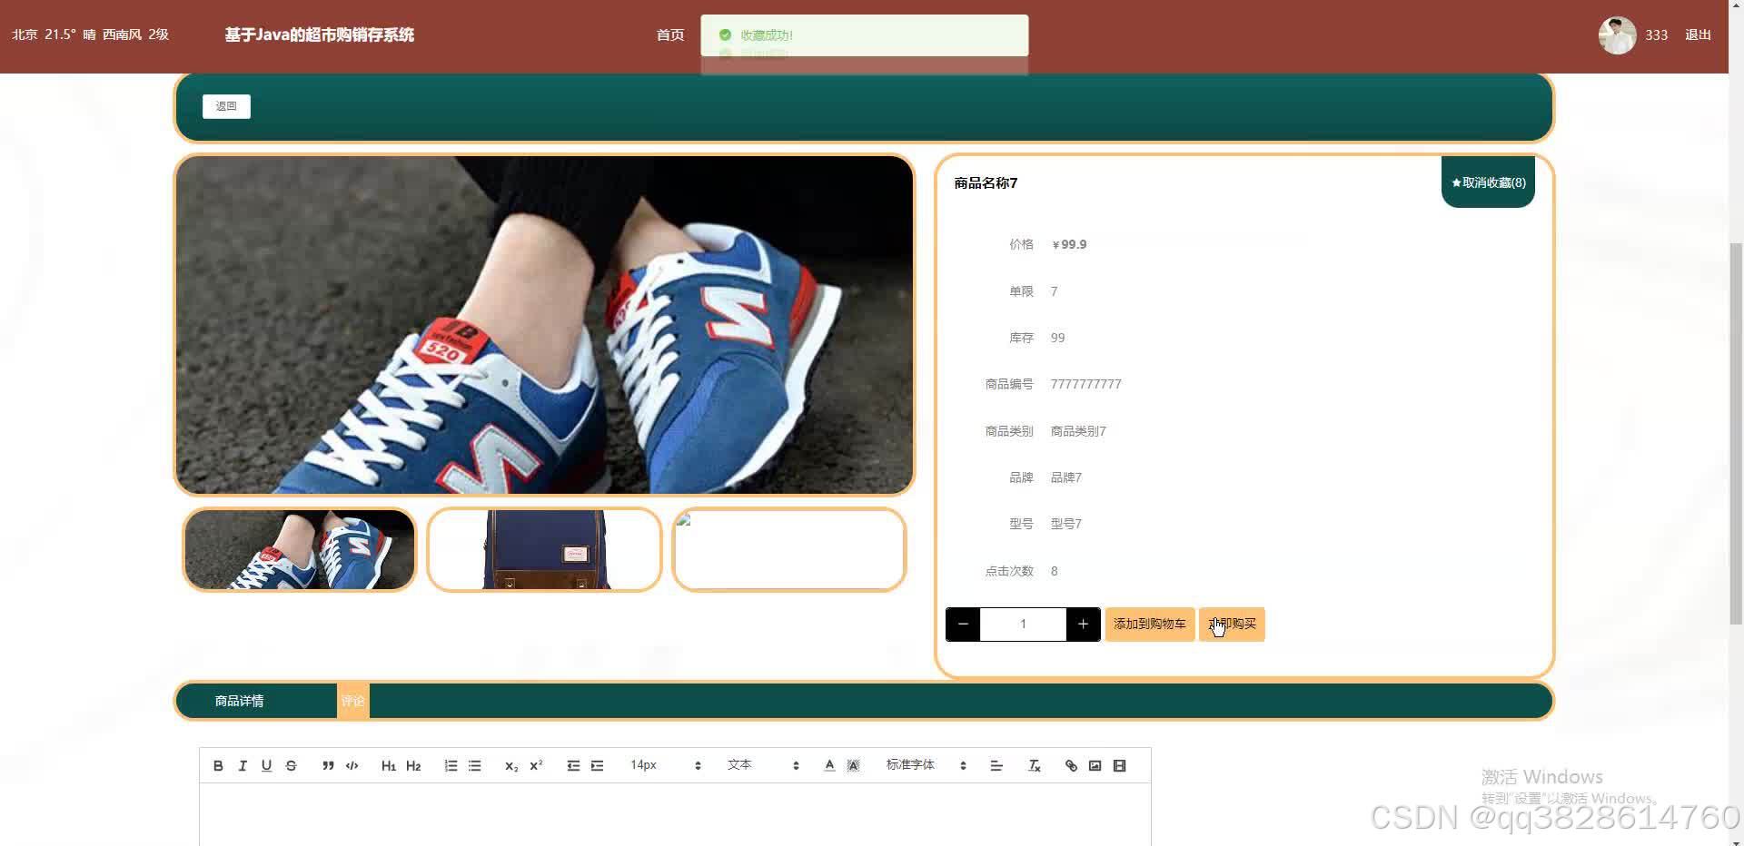Screen dimensions: 1744x846
Task: Apply superscript formatting
Action: tap(536, 766)
